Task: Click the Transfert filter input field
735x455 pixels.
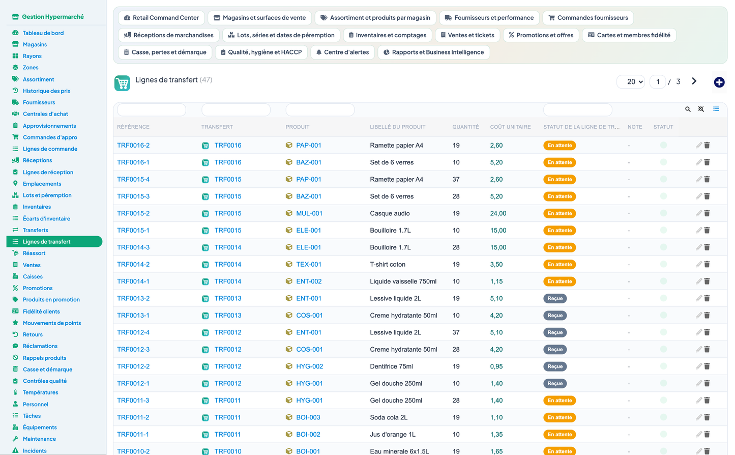Action: pyautogui.click(x=236, y=109)
